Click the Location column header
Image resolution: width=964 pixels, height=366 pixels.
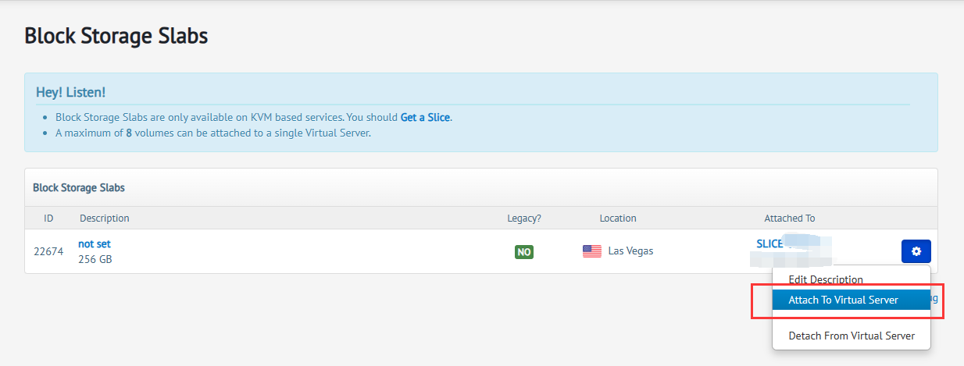618,219
